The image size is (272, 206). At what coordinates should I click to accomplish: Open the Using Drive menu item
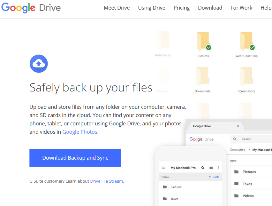(x=152, y=8)
